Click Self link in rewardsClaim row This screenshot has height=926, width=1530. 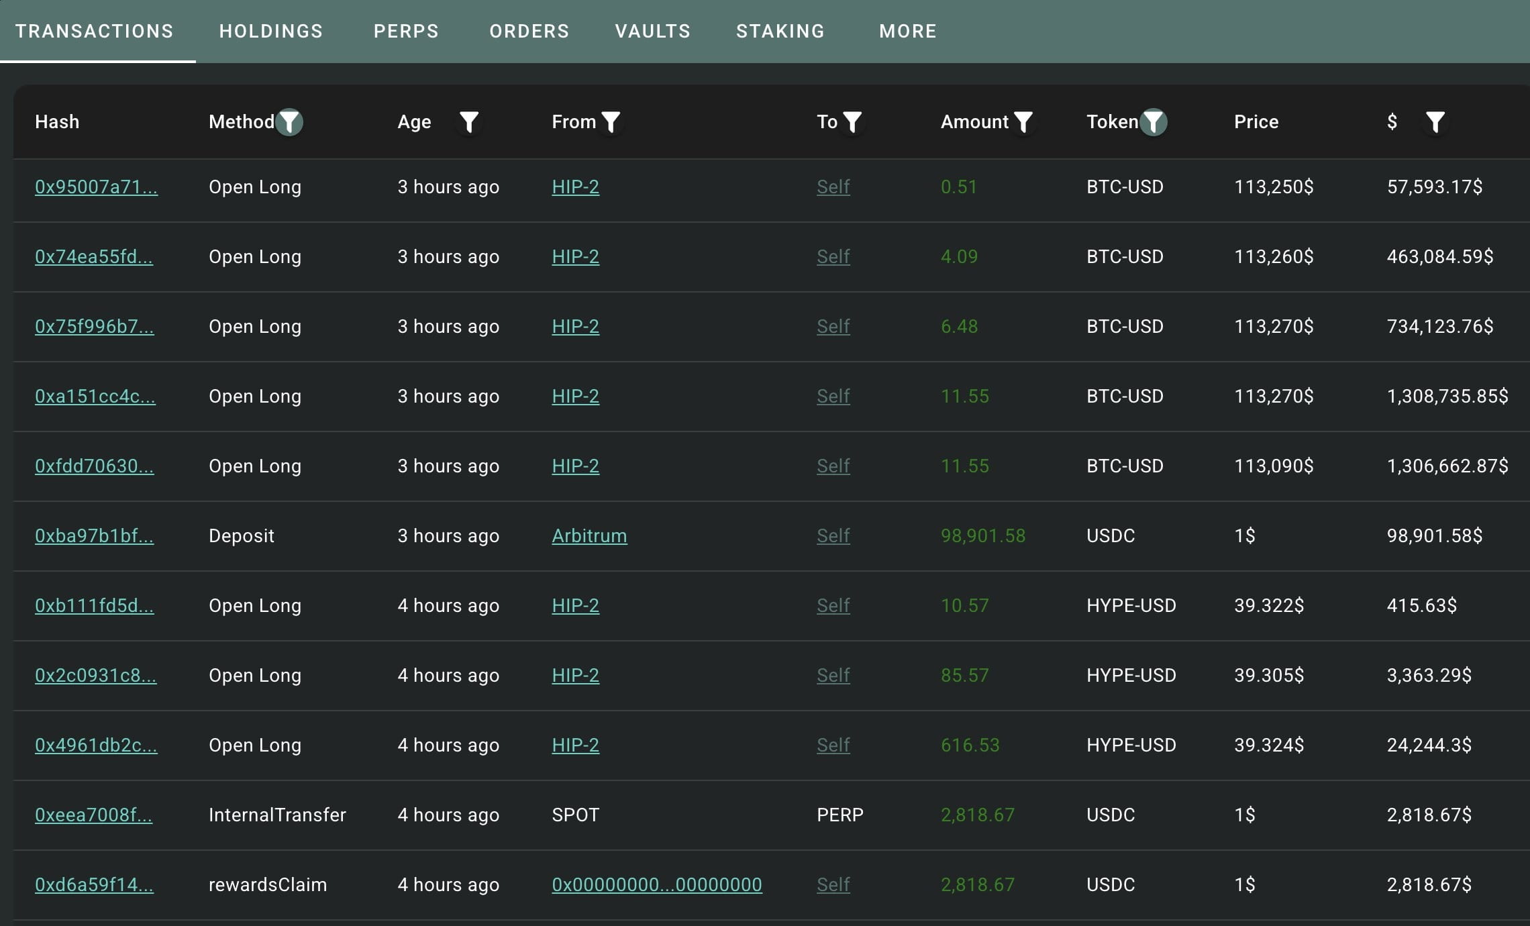coord(833,885)
